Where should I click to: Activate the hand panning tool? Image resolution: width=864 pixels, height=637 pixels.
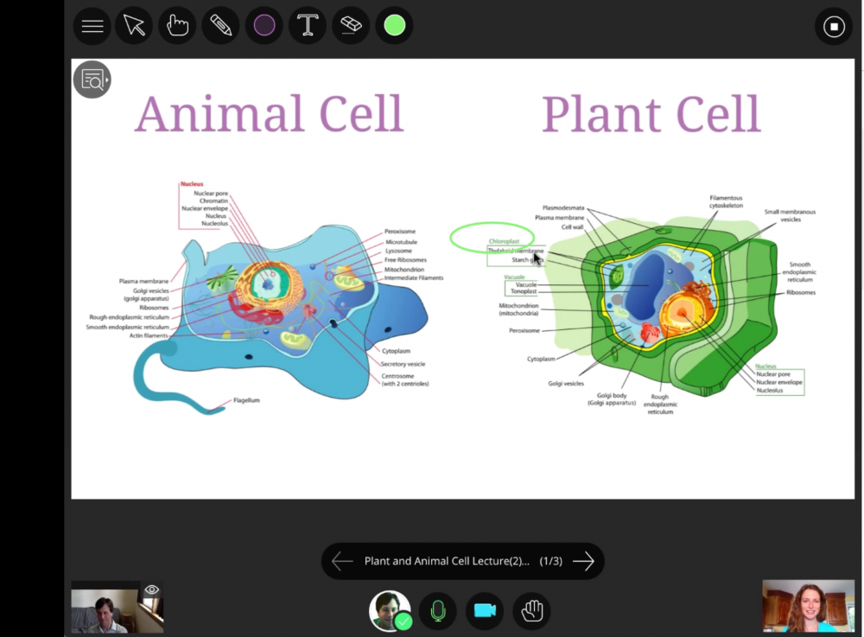coord(177,26)
